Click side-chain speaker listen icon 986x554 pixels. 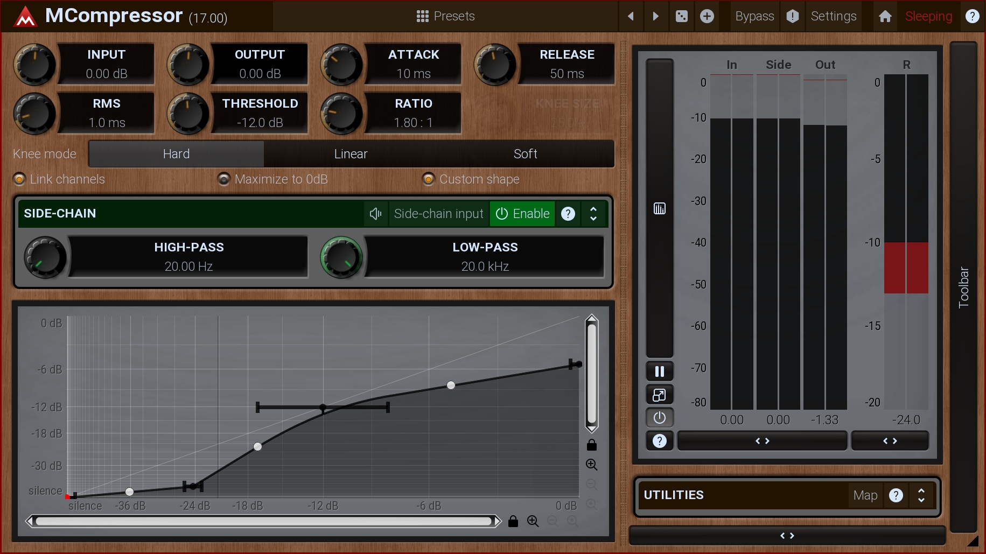[375, 214]
